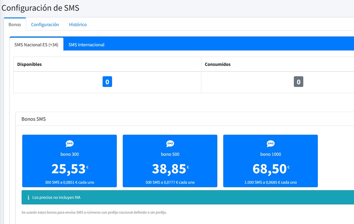
Task: Open the Histórico tab
Action: 78,24
